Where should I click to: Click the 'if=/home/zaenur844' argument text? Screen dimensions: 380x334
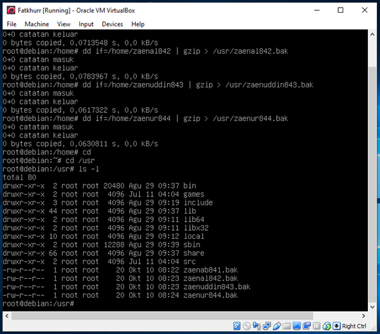click(x=133, y=119)
